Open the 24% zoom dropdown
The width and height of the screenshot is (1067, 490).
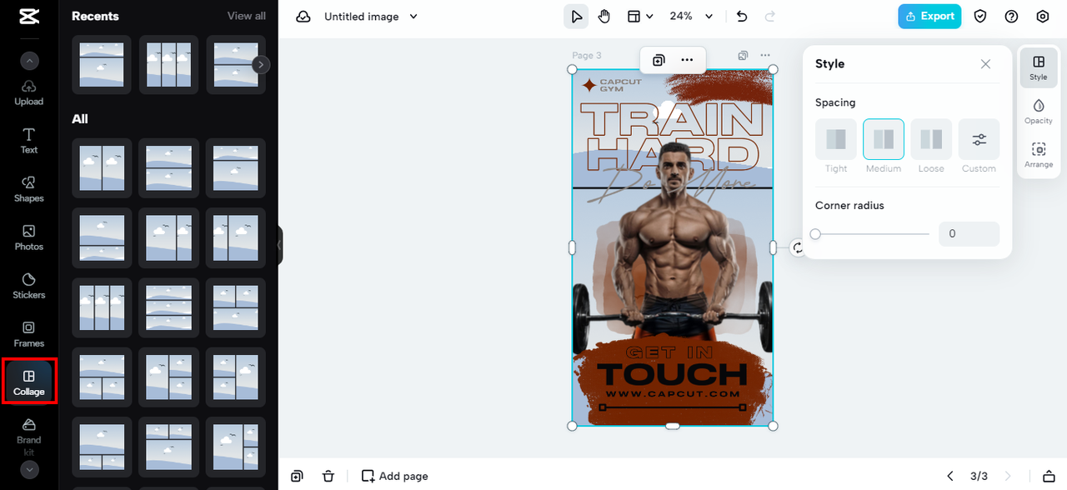click(692, 17)
